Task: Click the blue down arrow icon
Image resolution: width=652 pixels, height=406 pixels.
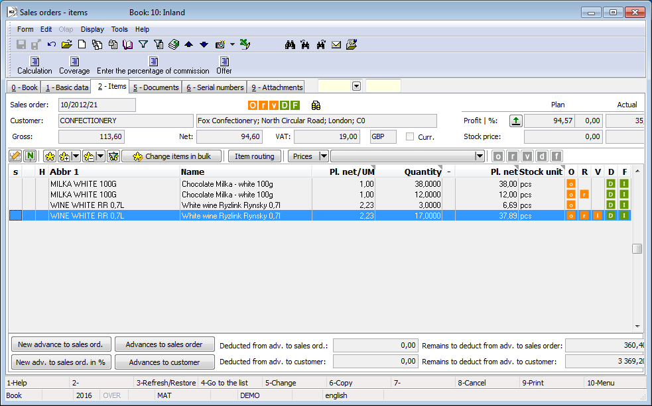Action: click(x=204, y=44)
